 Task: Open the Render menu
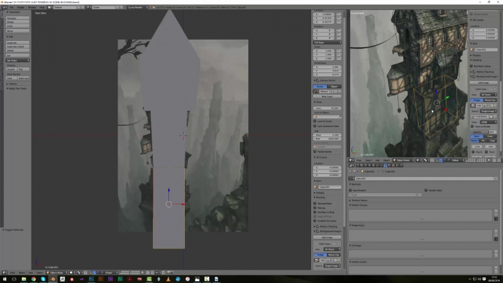click(x=21, y=7)
